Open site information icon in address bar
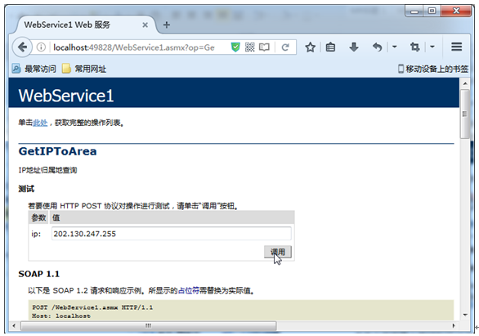The width and height of the screenshot is (479, 336). [41, 47]
